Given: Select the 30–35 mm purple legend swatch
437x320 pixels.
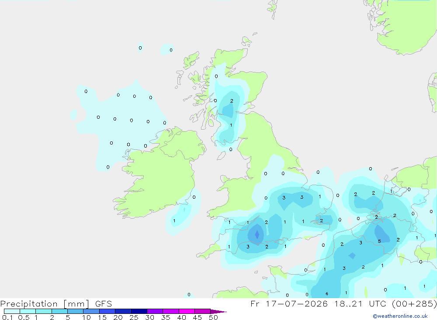Looking at the screenshot, I should pyautogui.click(x=155, y=311).
